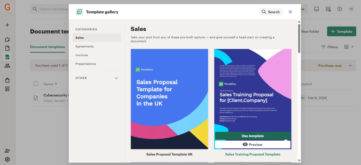Expand the Purchase now banner chevron
361x165 pixels.
350,66
